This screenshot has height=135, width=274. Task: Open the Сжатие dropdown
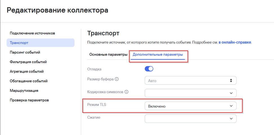pyautogui.click(x=190, y=119)
